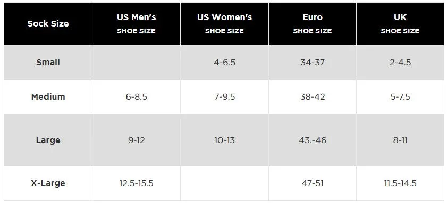Screen dimensions: 447x203
Task: Click the 6-8.5 men's size cell
Action: (136, 96)
